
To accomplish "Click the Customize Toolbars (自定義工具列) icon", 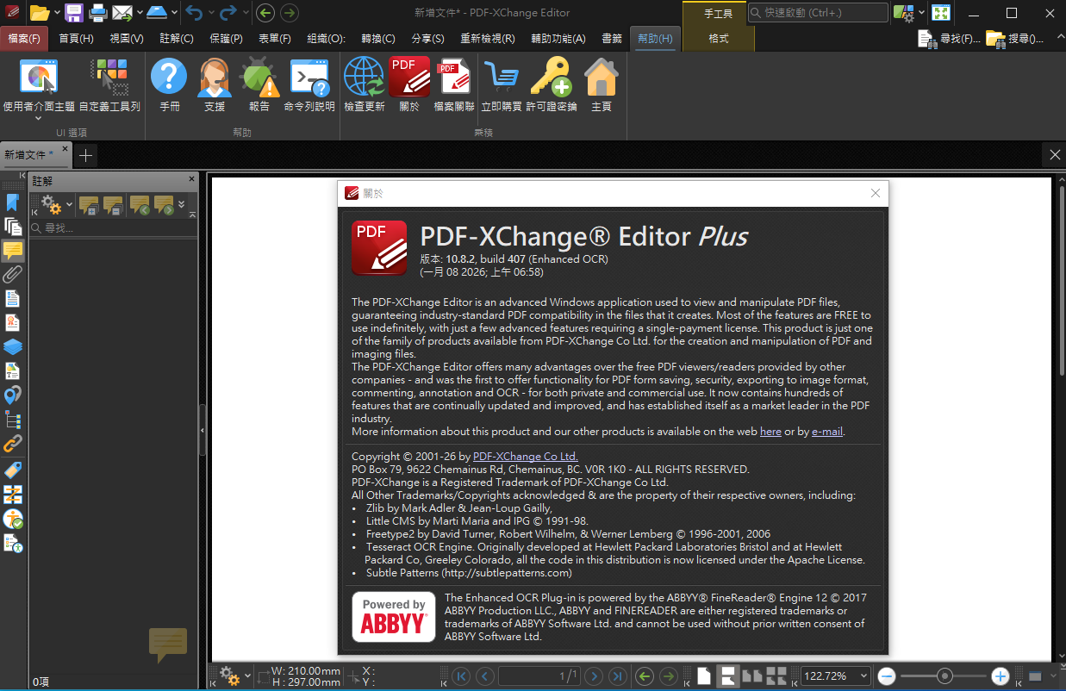I will (x=109, y=84).
